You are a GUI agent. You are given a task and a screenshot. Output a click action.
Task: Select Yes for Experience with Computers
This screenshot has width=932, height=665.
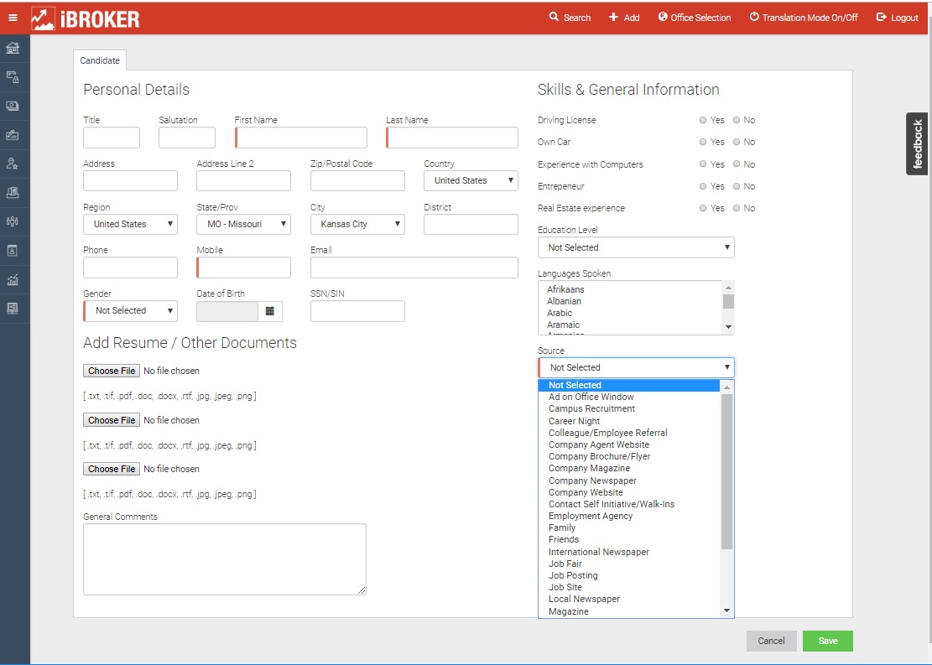[x=703, y=164]
